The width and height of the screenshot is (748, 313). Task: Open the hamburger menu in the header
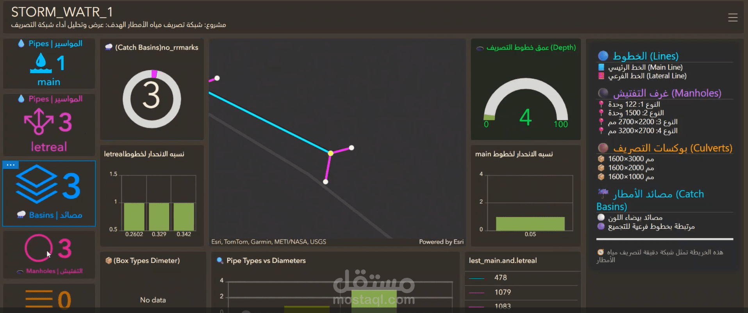pos(732,18)
